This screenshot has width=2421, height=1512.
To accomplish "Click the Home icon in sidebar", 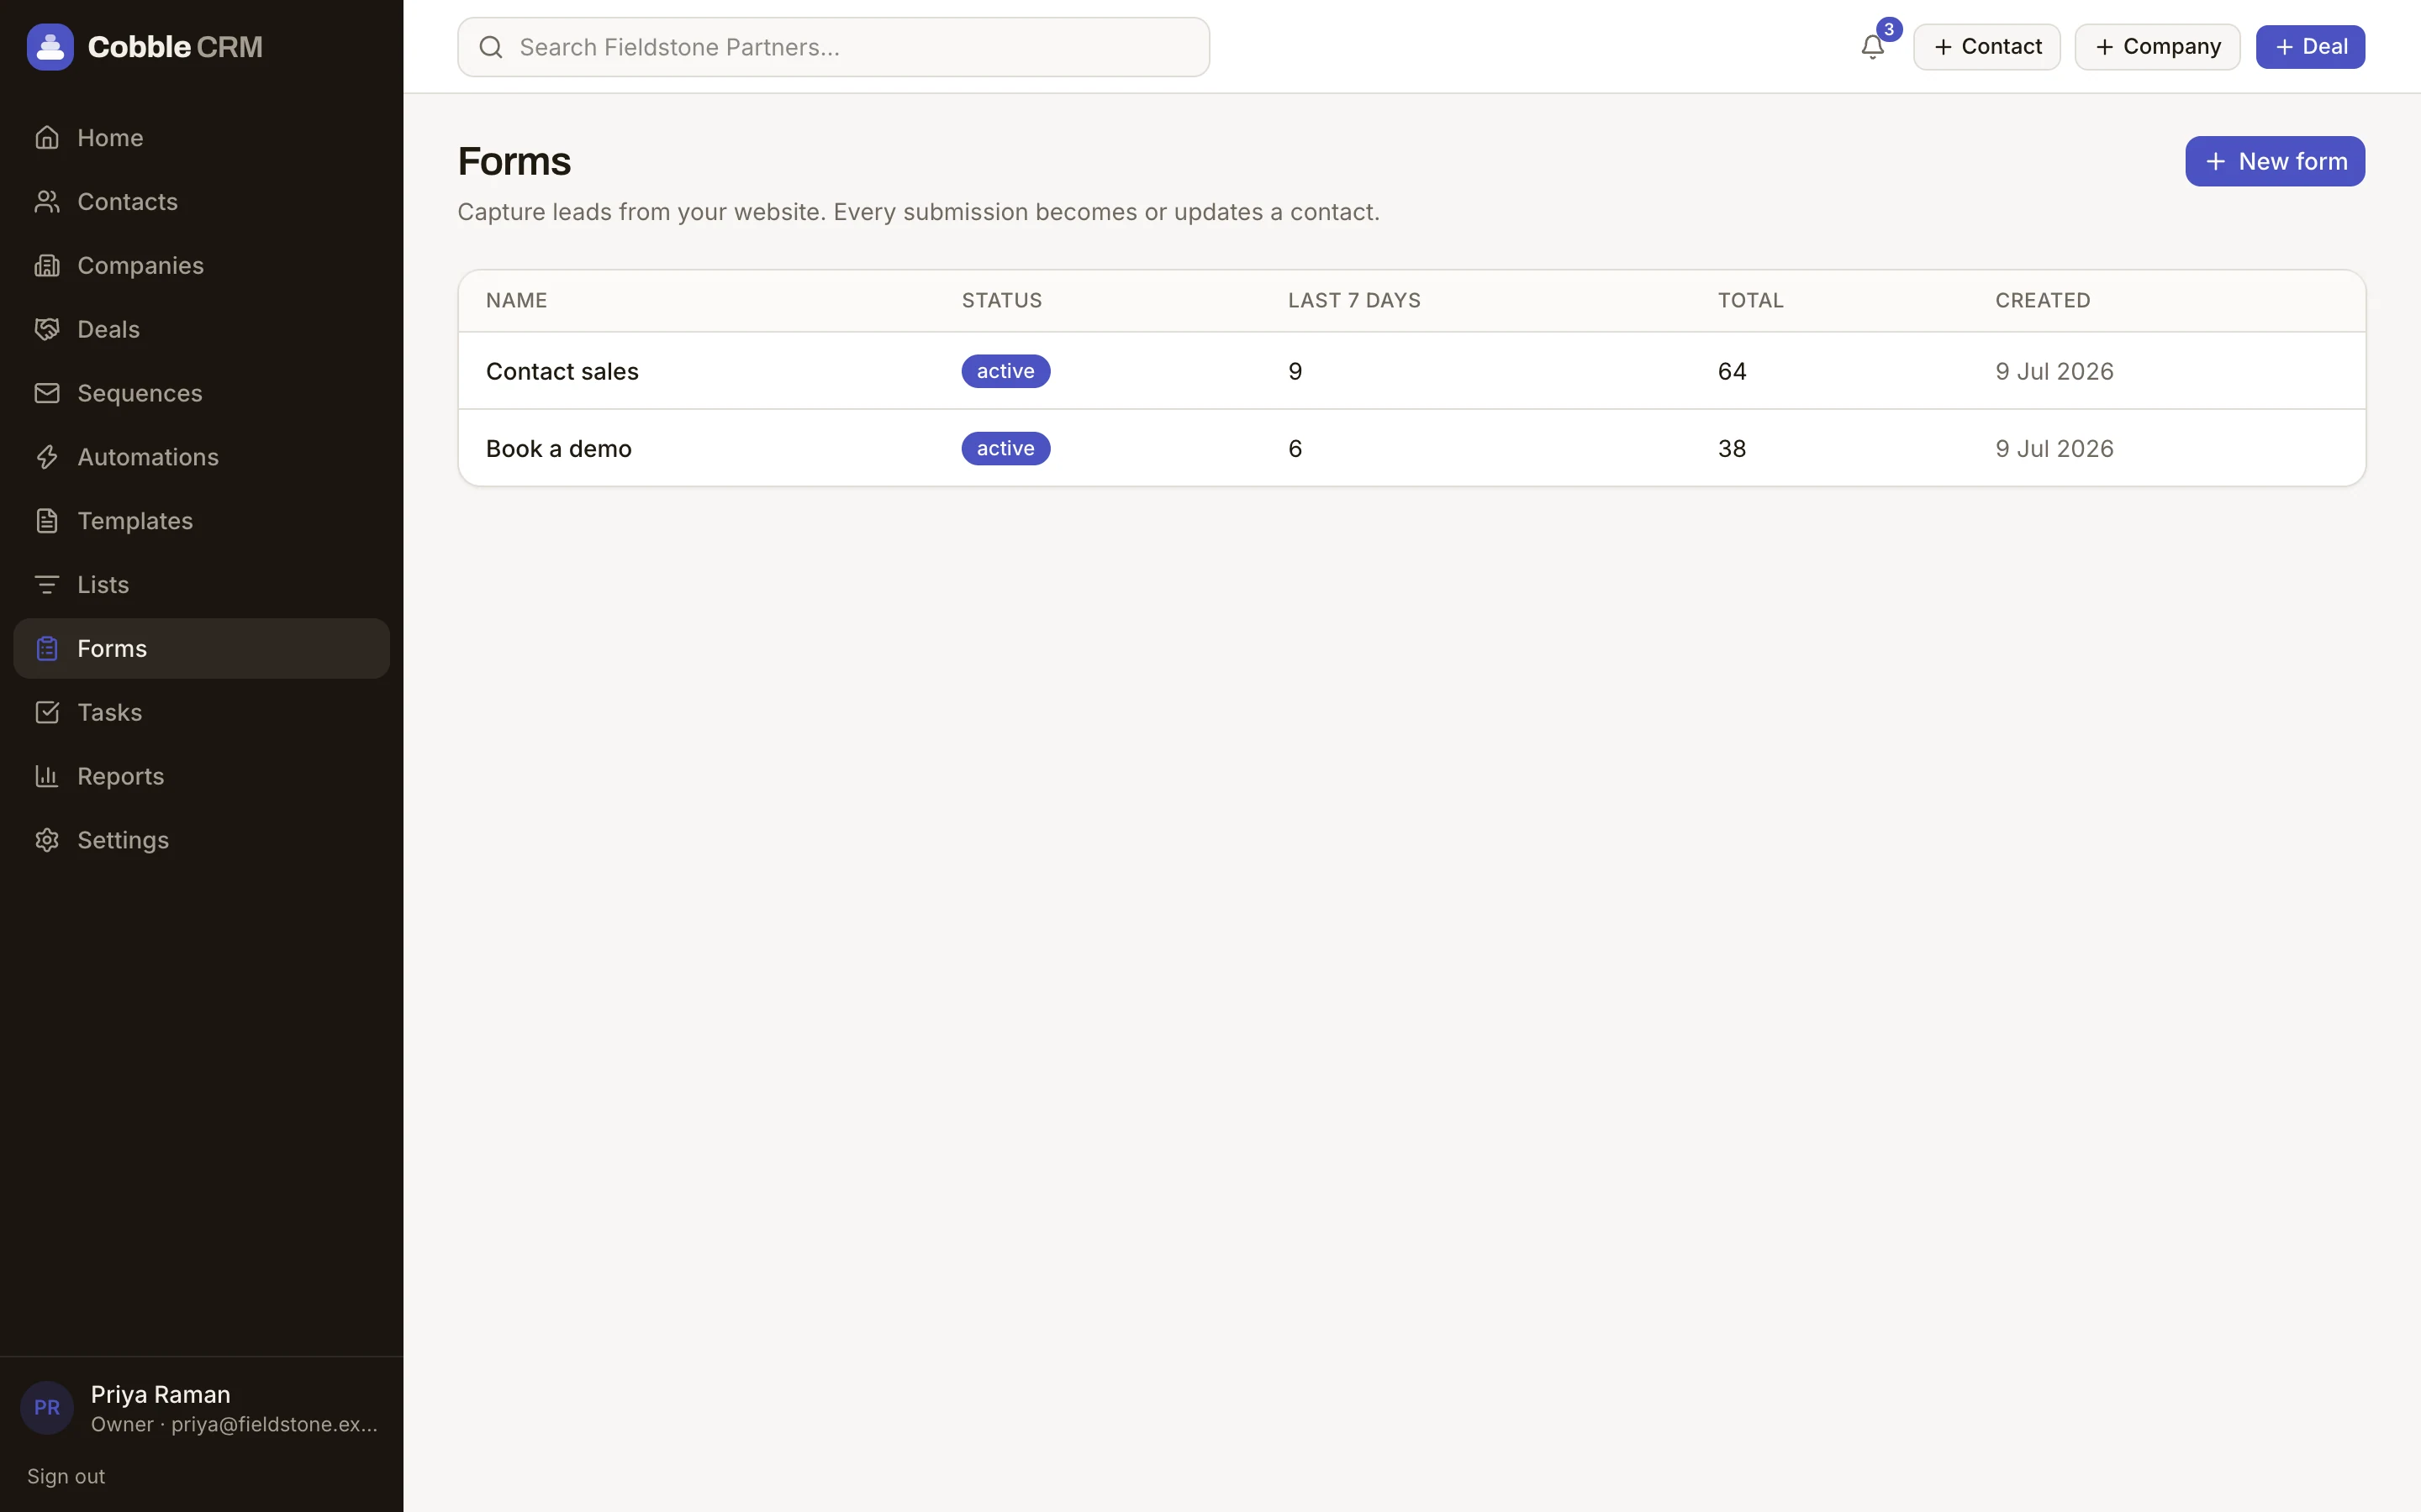I will 47,138.
